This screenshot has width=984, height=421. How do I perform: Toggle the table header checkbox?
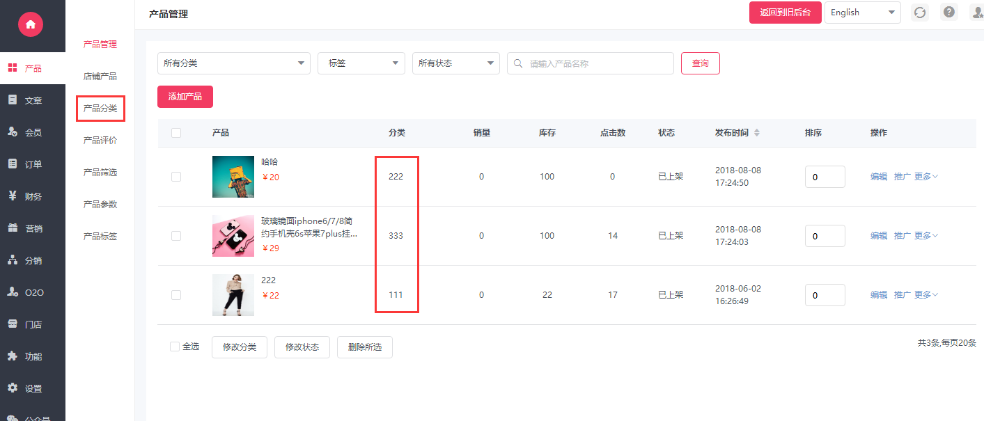click(x=176, y=133)
